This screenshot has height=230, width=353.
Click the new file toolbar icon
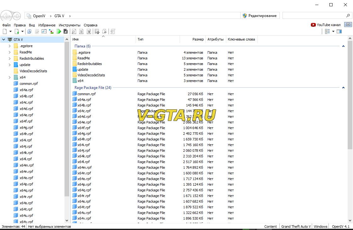(x=5, y=31)
